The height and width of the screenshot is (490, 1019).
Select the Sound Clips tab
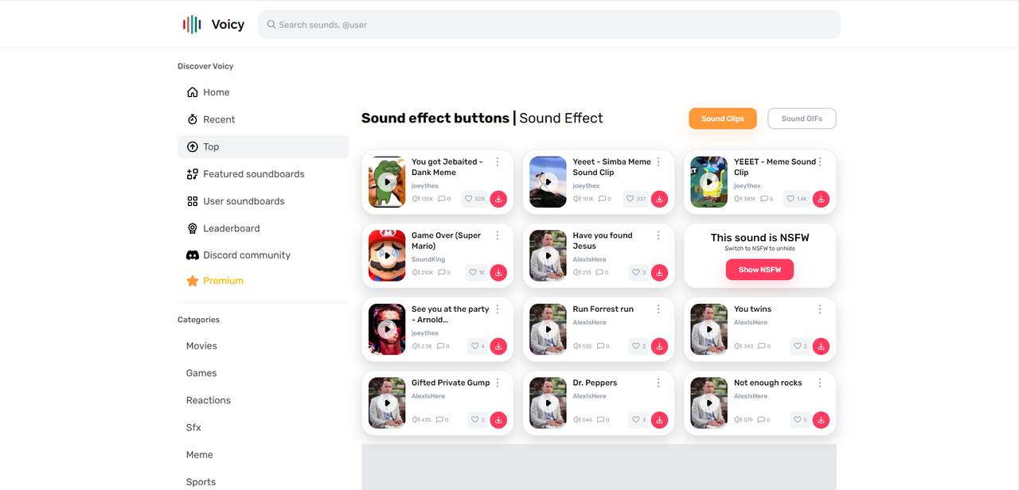722,119
